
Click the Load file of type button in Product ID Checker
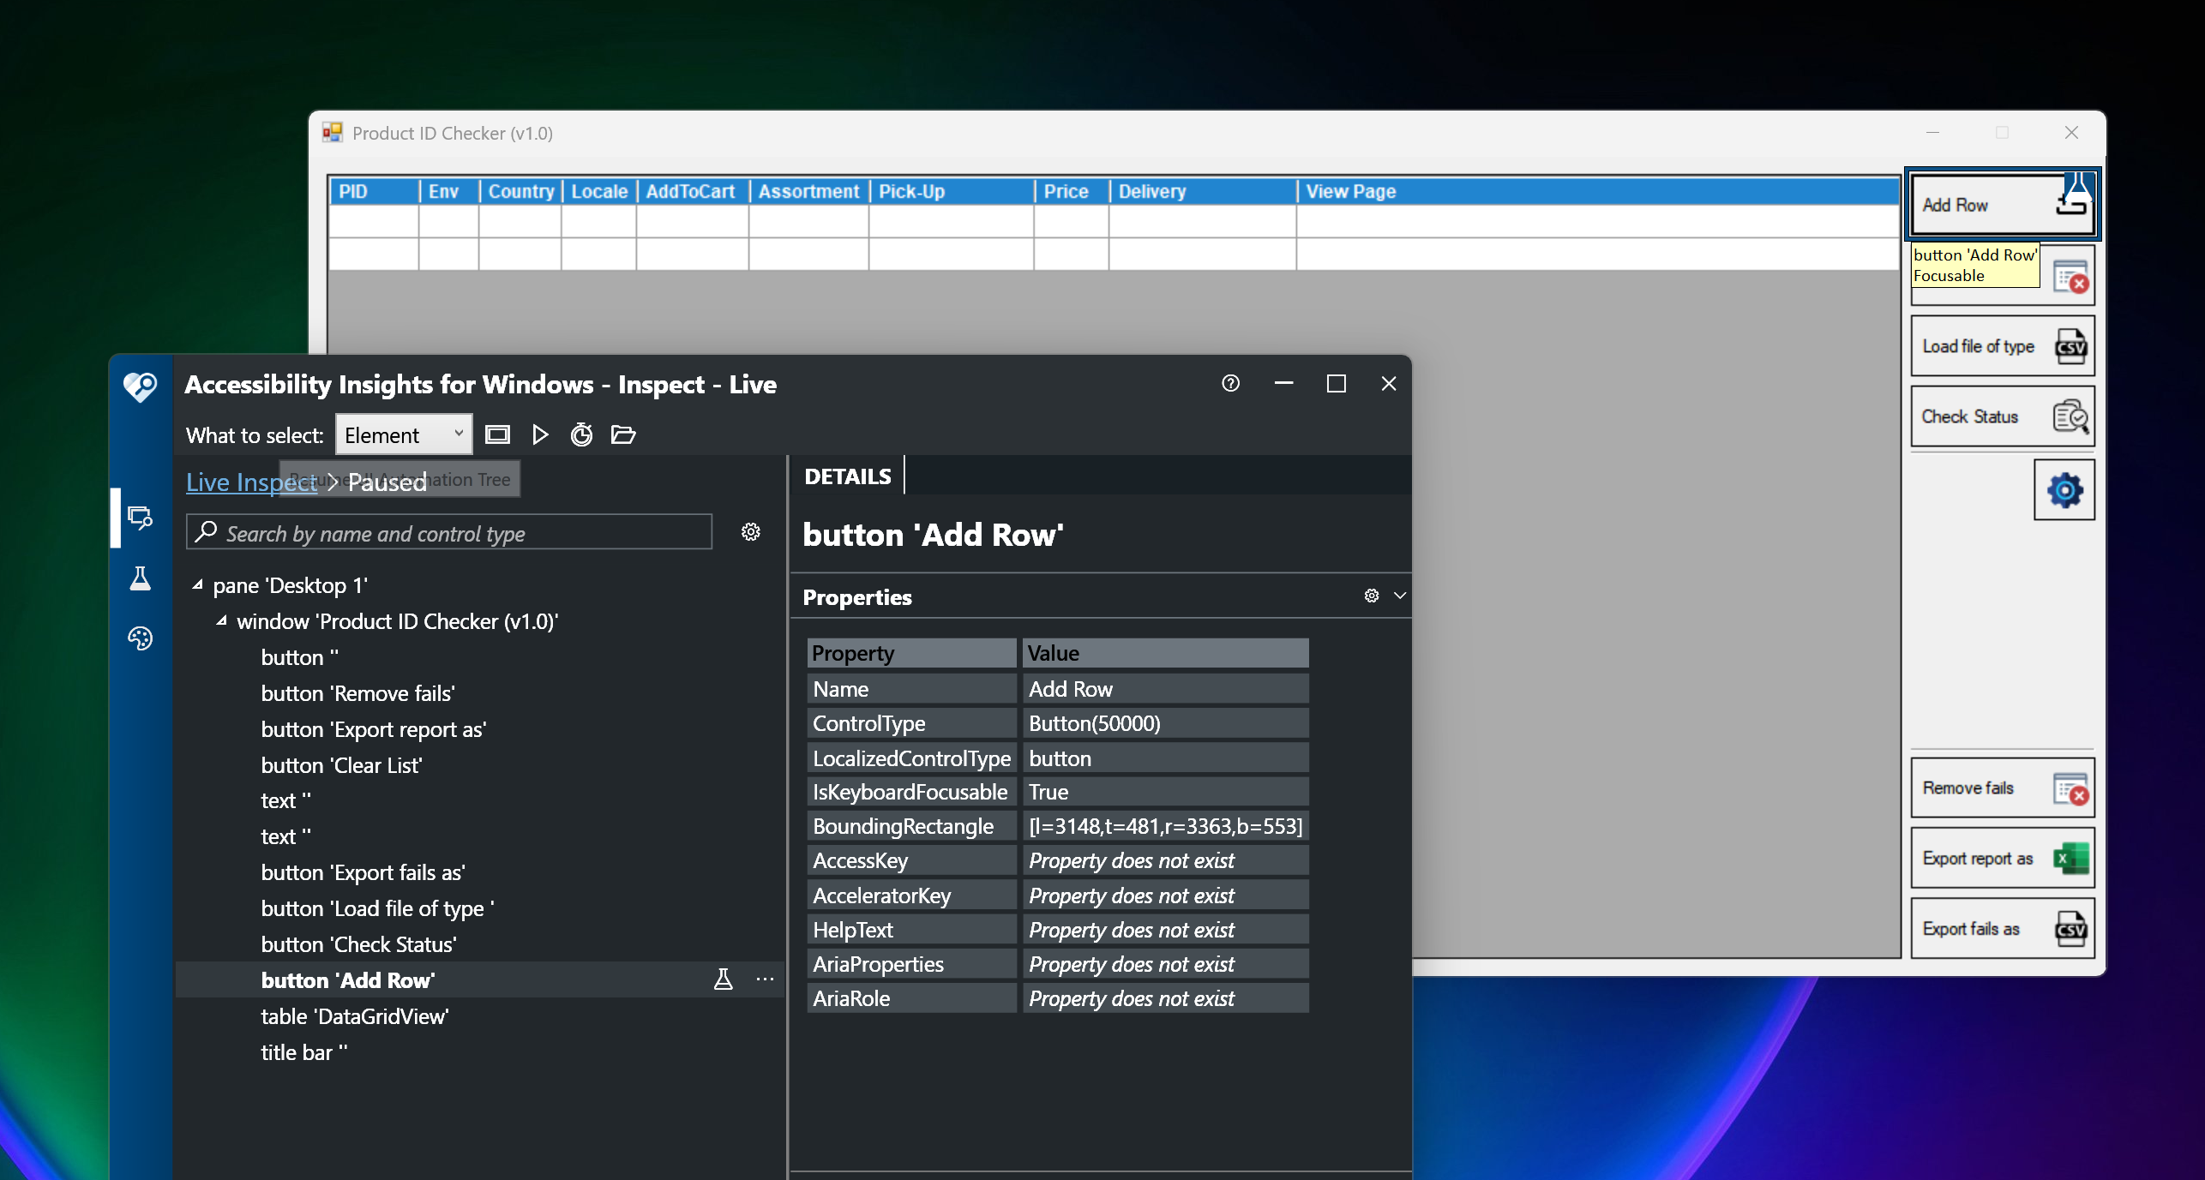pyautogui.click(x=2003, y=346)
